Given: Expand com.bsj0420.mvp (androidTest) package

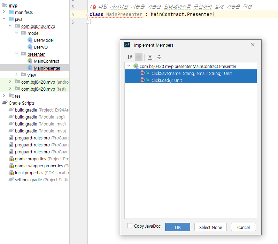Looking at the screenshot, I should coord(10,82).
